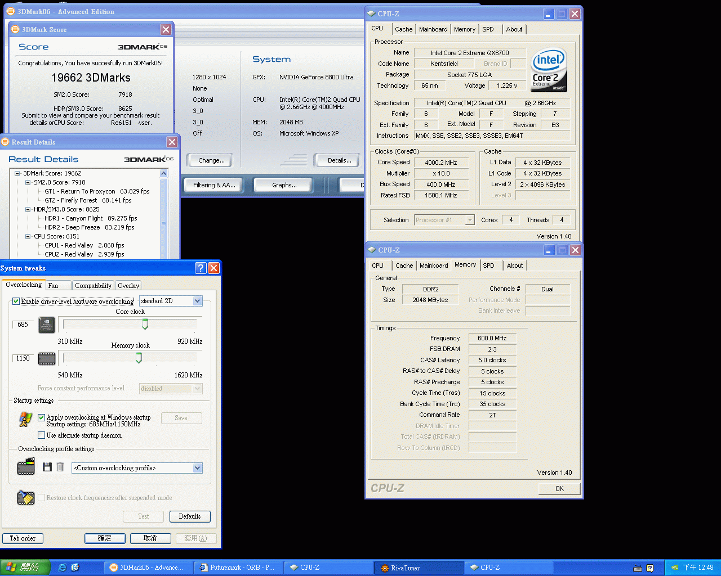Click the 取消 cancel button
The width and height of the screenshot is (721, 576).
point(150,538)
